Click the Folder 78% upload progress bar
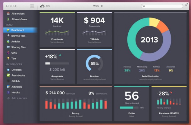The image size is (191, 125). tap(129, 107)
